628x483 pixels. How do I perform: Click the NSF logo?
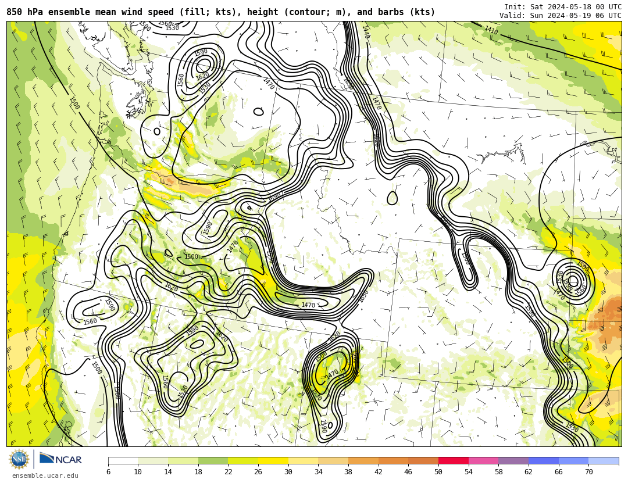point(19,459)
